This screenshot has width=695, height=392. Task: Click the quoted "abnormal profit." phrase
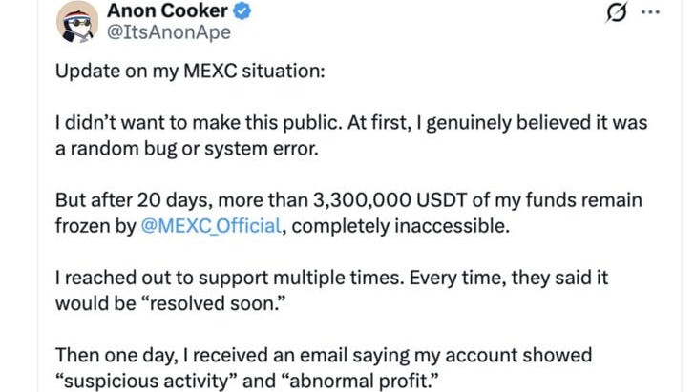pos(359,381)
